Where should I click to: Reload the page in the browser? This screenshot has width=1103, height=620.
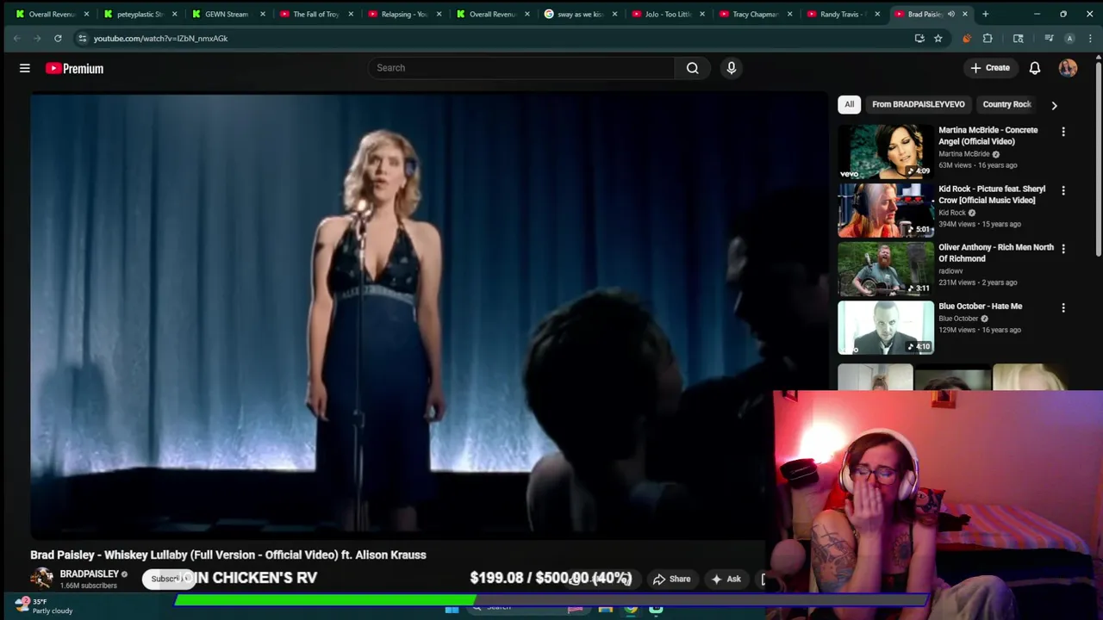point(58,38)
